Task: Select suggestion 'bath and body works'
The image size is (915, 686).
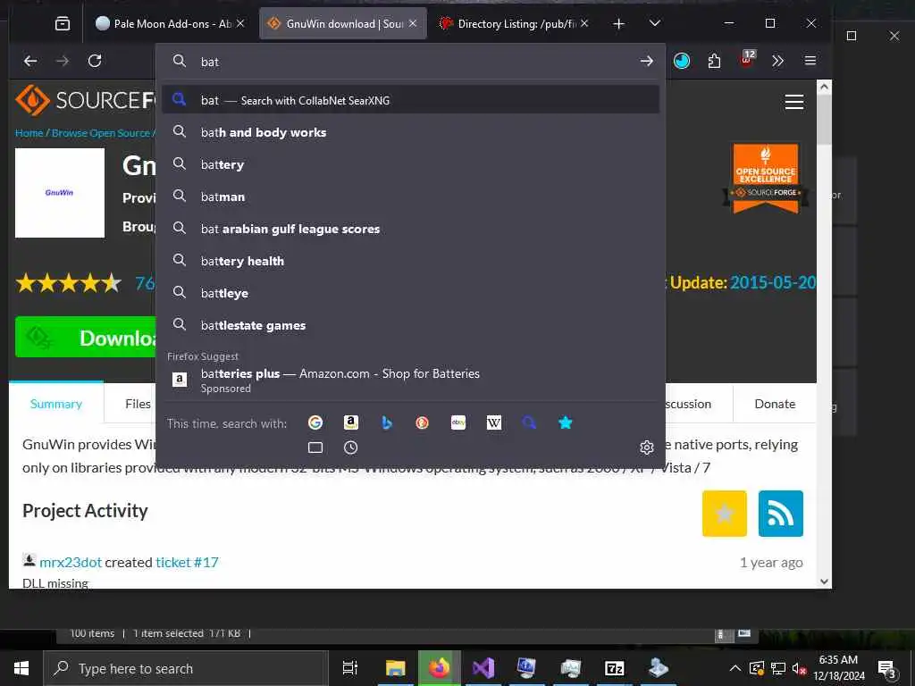Action: (410, 132)
